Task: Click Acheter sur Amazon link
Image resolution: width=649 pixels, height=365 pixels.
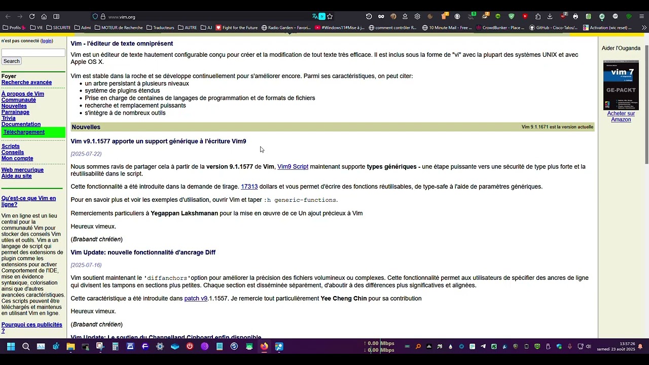Action: click(621, 116)
